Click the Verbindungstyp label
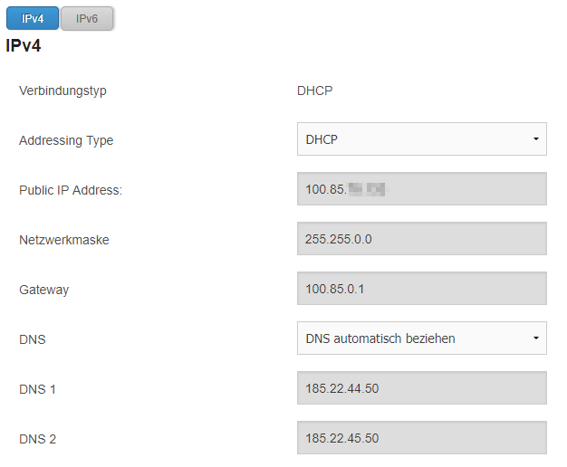Image resolution: width=567 pixels, height=467 pixels. pos(62,91)
